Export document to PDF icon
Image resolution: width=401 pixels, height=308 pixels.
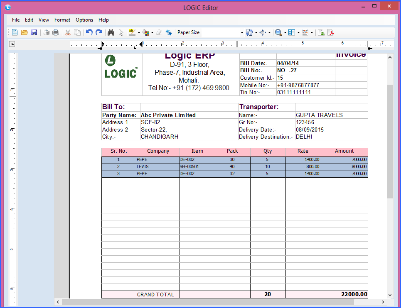click(x=331, y=32)
